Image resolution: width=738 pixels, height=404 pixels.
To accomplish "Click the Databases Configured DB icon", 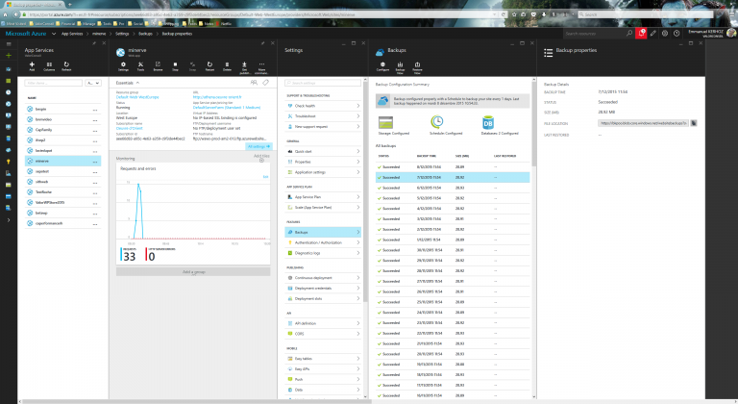I will [488, 122].
